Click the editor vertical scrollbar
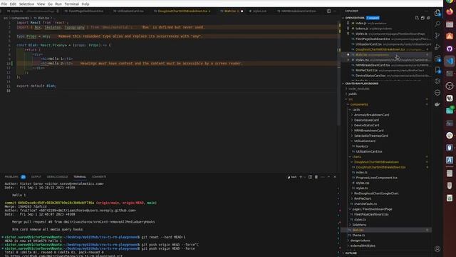This screenshot has width=456, height=257. [x=339, y=73]
